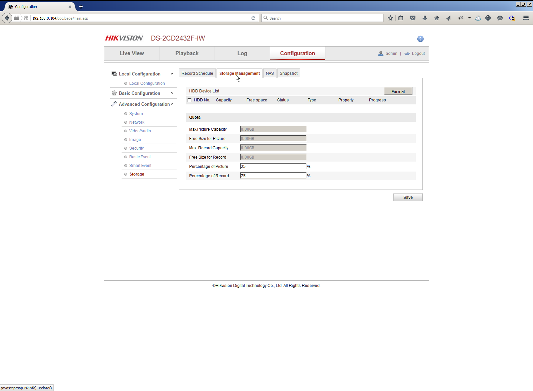Click the Hikvision logo

tap(124, 38)
